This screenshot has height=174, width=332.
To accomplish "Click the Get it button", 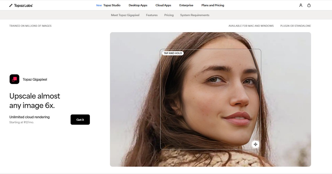I will 80,119.
